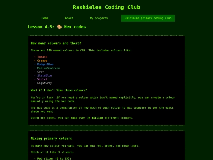This screenshot has height=160, width=213.
Task: Open My projects in navigation
Action: [99, 18]
